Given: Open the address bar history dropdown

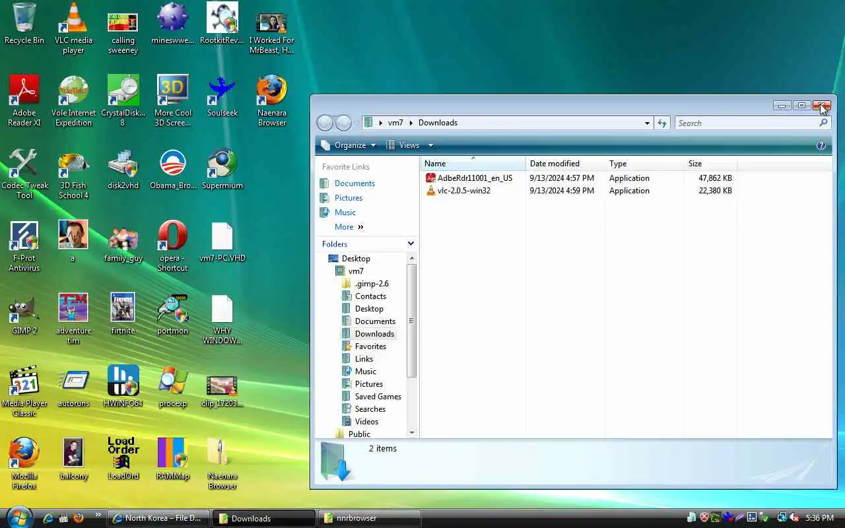Looking at the screenshot, I should [x=647, y=123].
